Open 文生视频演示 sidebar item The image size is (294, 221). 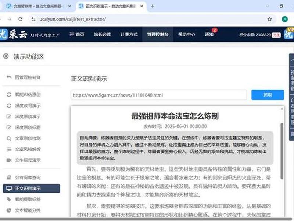28,160
